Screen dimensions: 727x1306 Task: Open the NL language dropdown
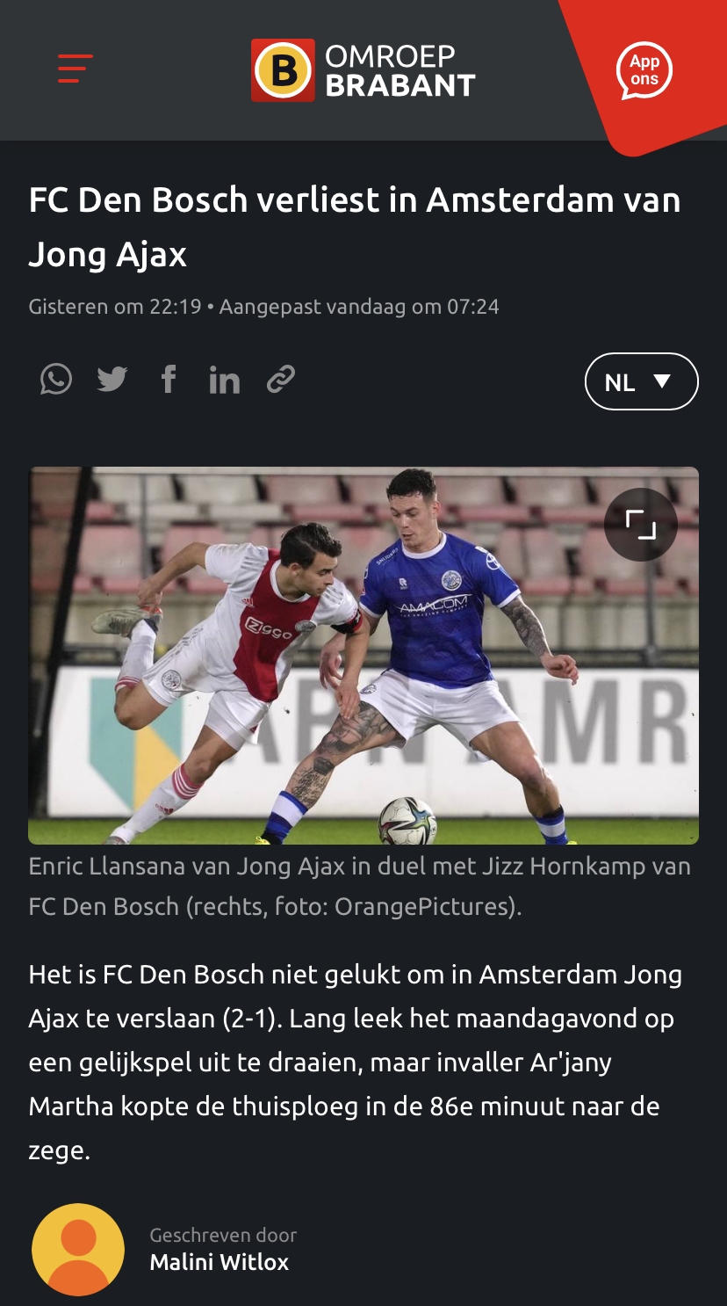(642, 381)
